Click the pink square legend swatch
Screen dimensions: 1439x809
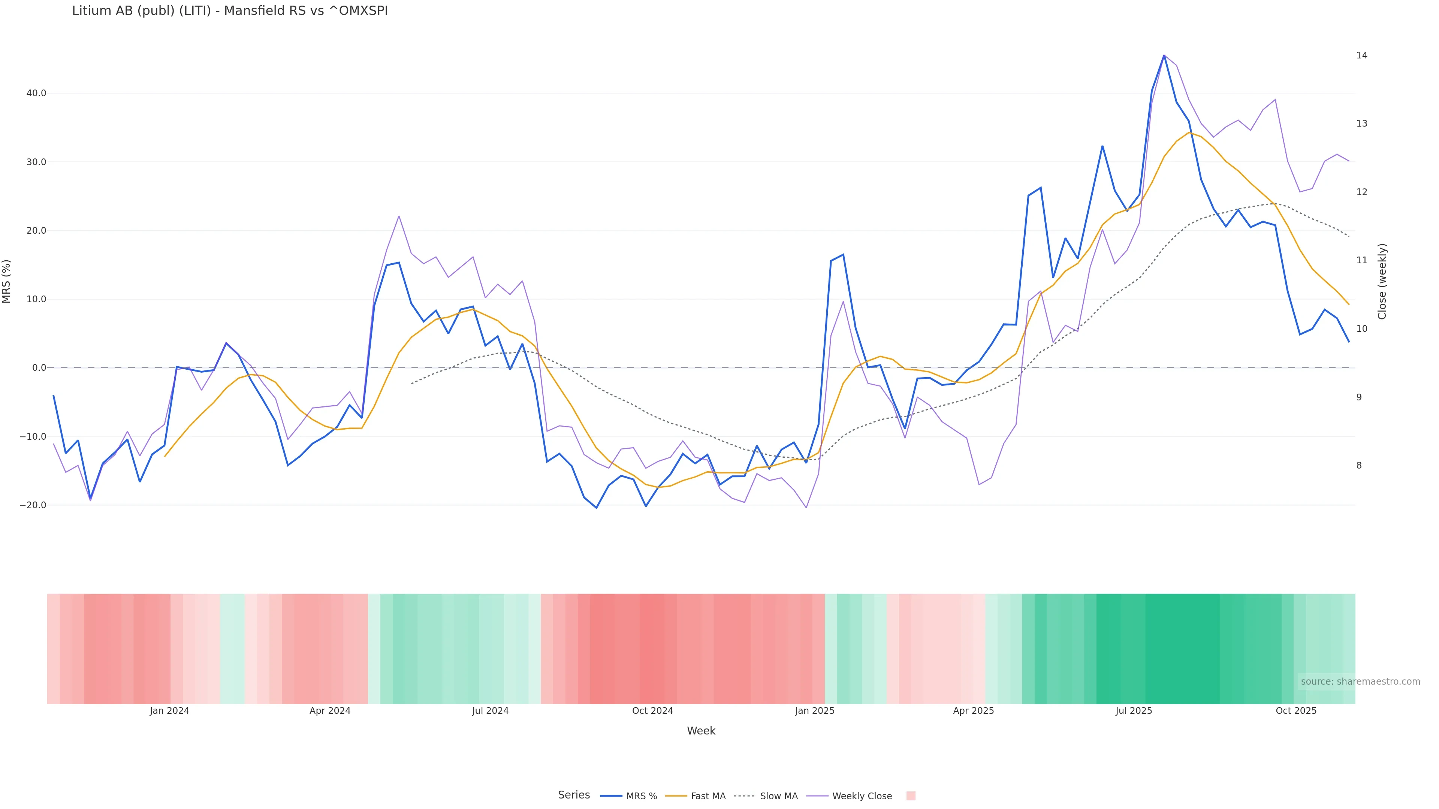coord(911,796)
